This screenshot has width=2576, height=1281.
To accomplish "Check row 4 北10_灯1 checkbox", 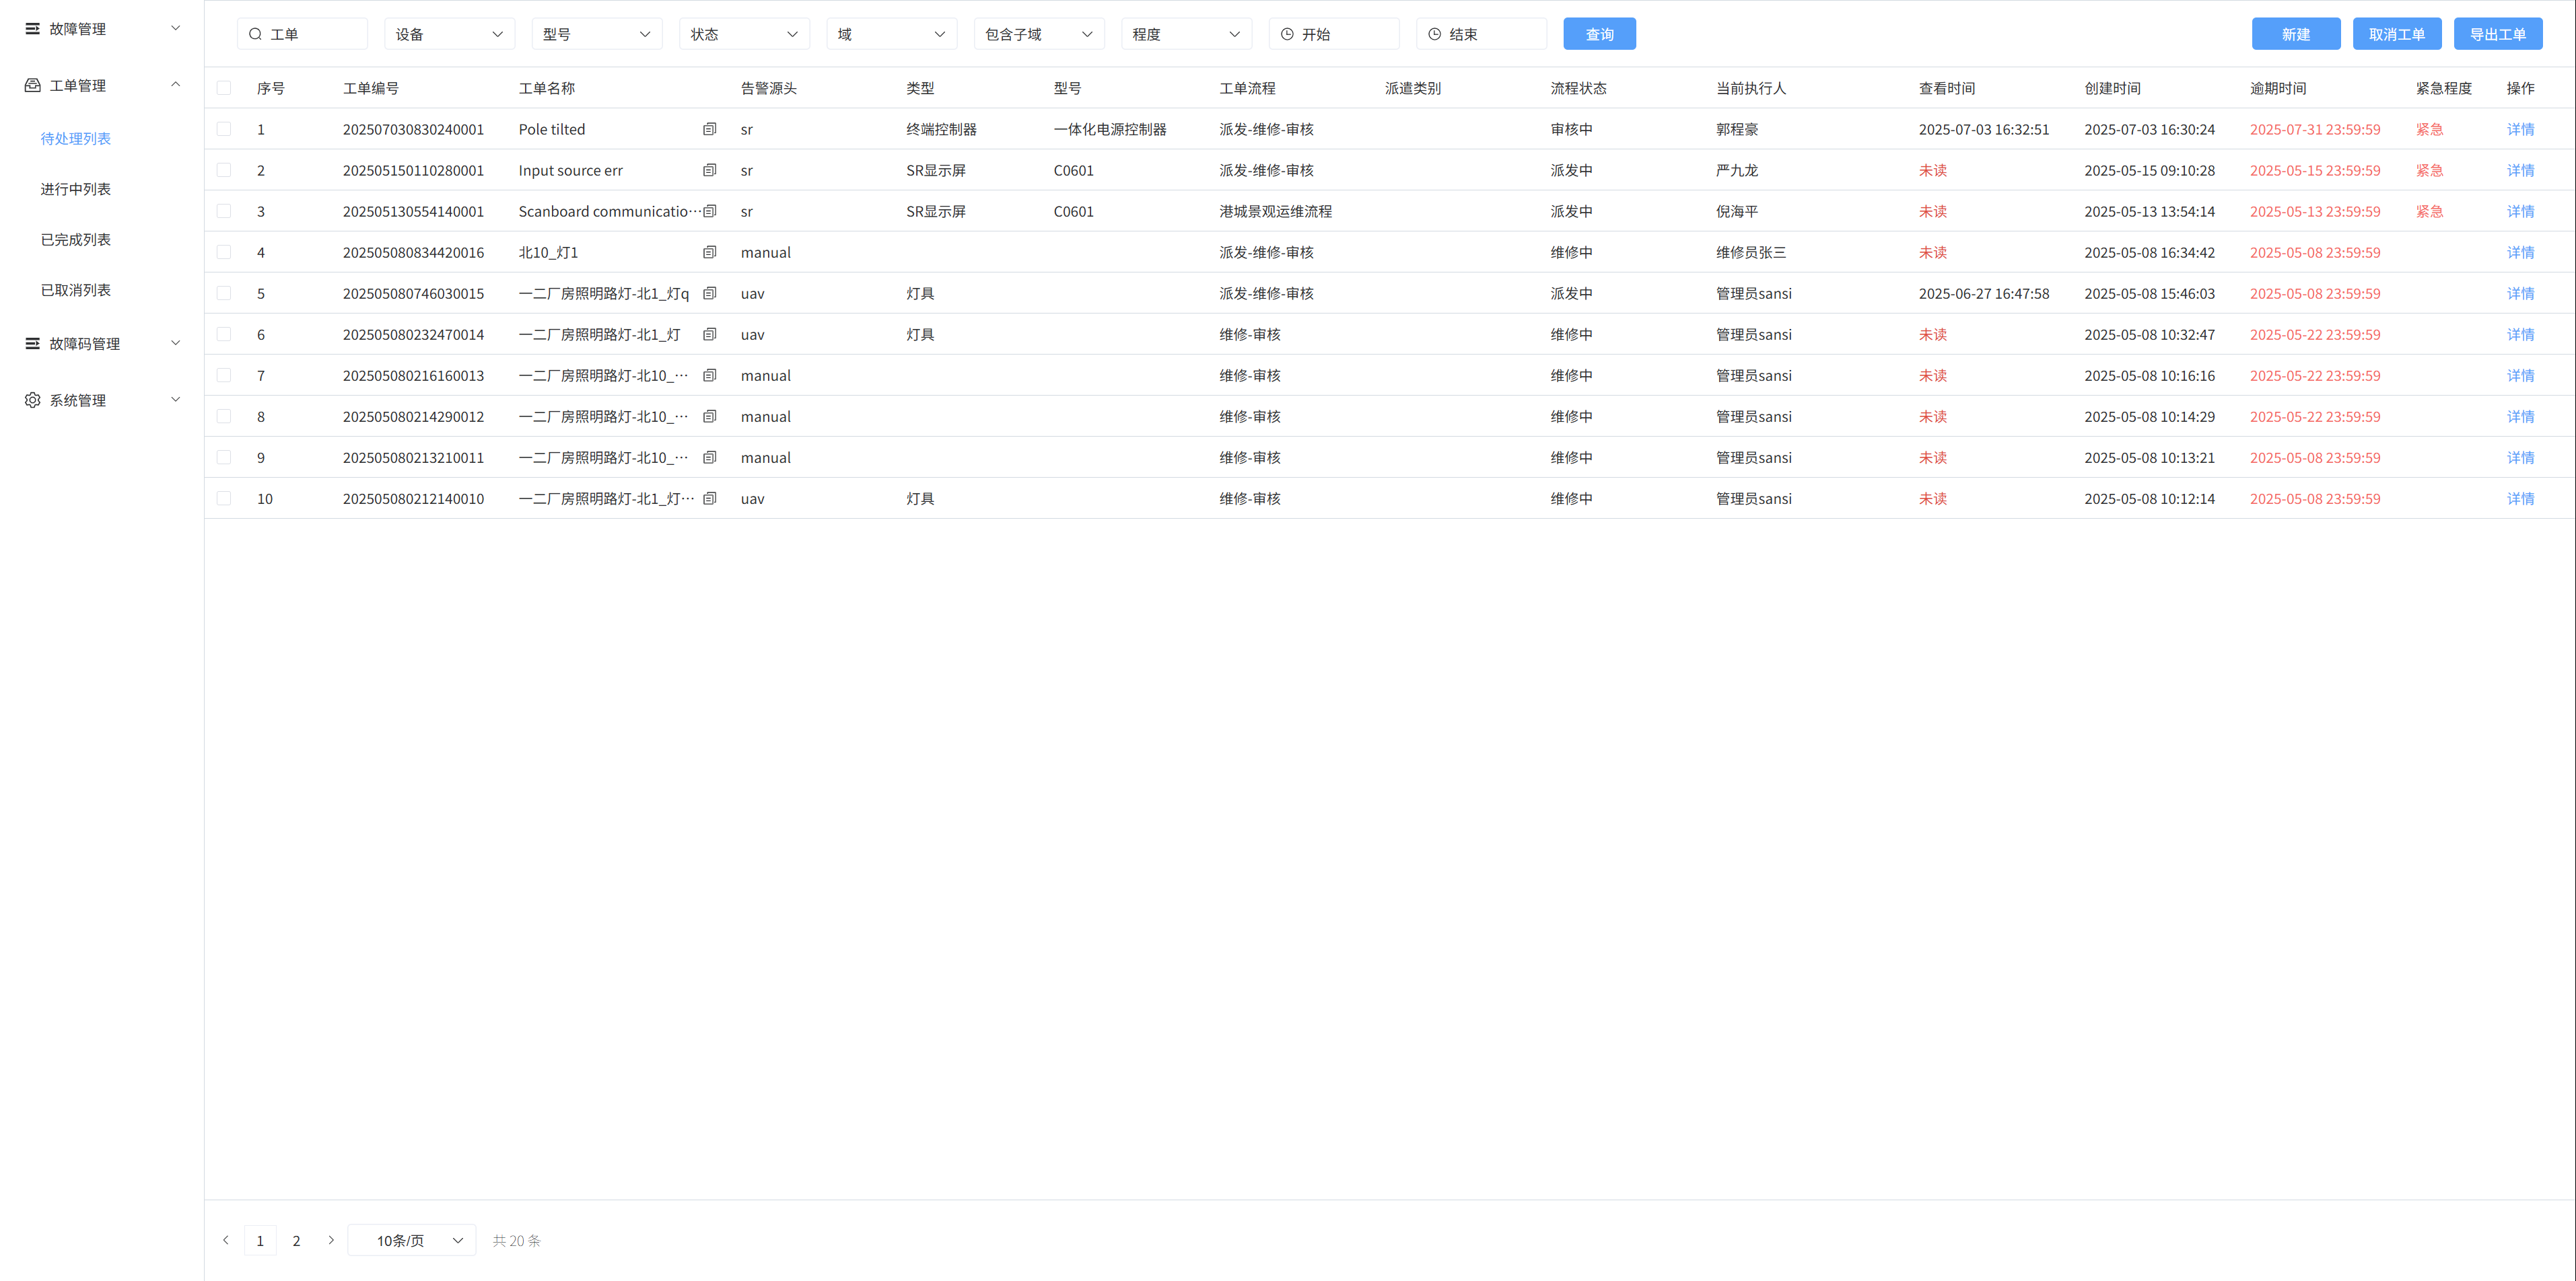I will (224, 252).
